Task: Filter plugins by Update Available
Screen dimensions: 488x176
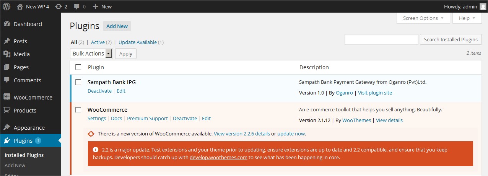Action: (x=138, y=42)
